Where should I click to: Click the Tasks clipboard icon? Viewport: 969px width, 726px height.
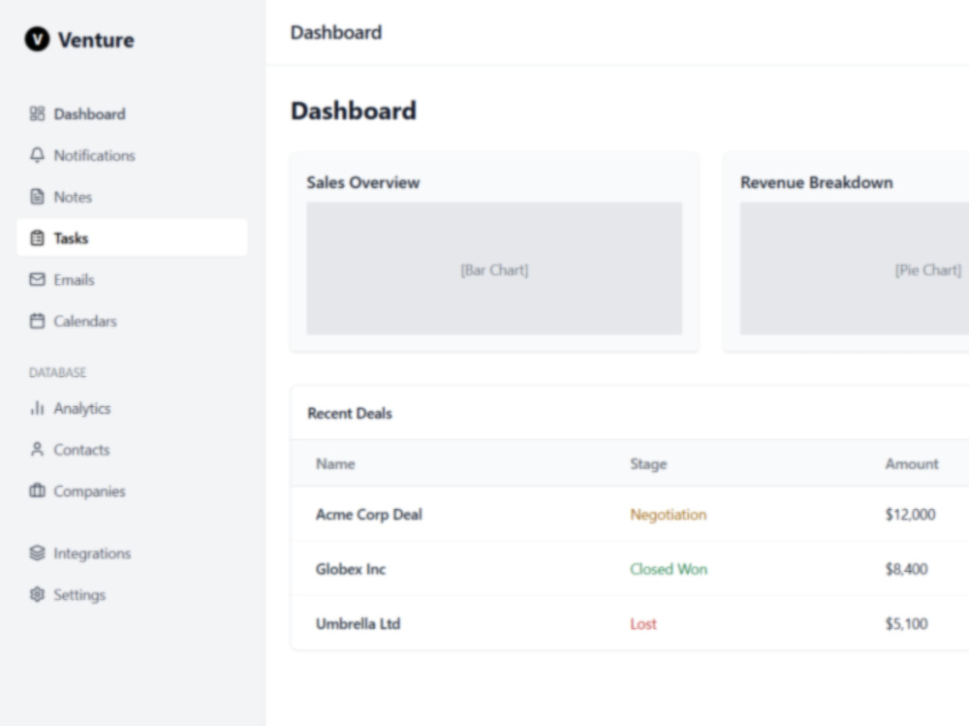pos(37,238)
